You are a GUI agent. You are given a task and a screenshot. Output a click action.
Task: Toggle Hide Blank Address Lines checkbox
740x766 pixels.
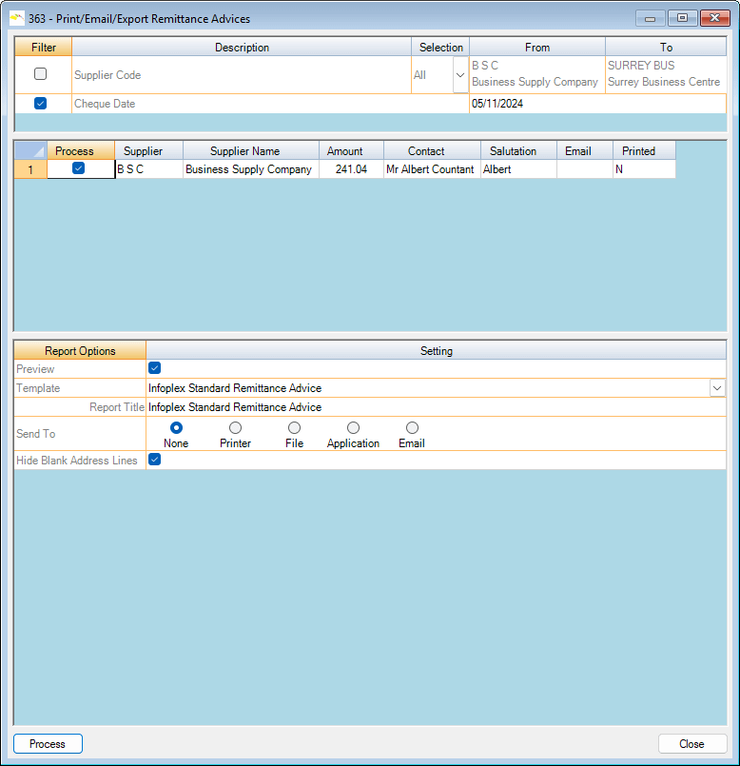click(x=155, y=460)
